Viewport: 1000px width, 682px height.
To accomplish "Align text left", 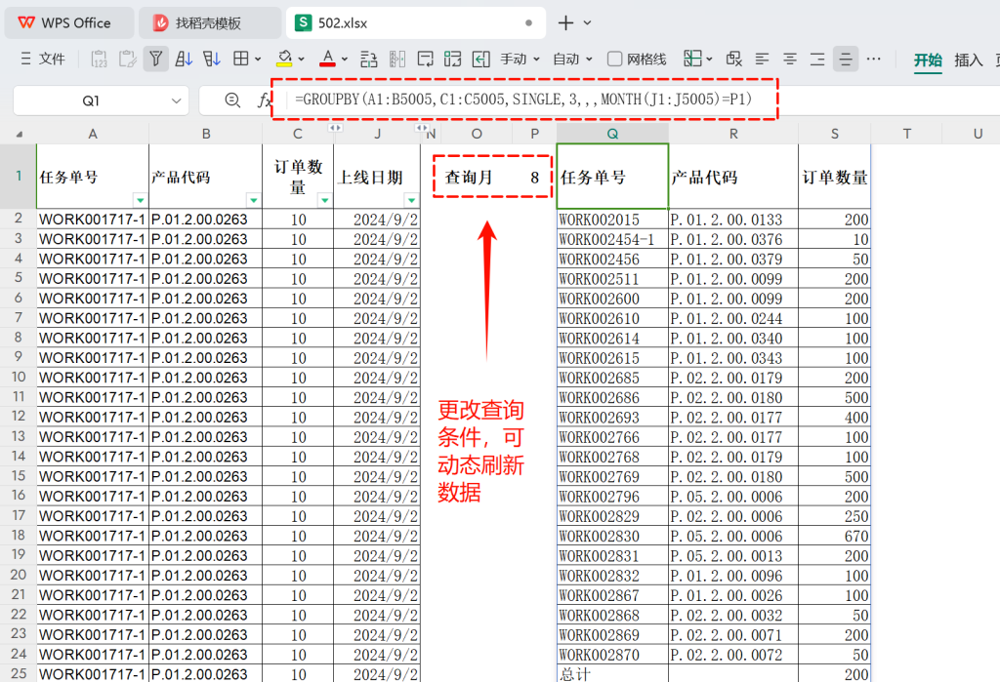I will click(x=762, y=60).
